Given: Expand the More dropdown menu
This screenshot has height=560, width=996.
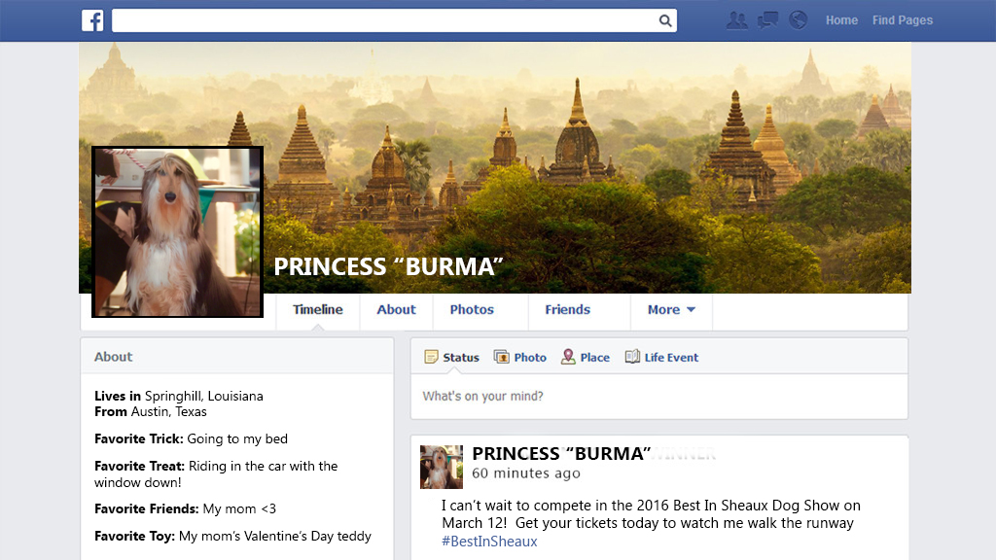Looking at the screenshot, I should tap(671, 310).
